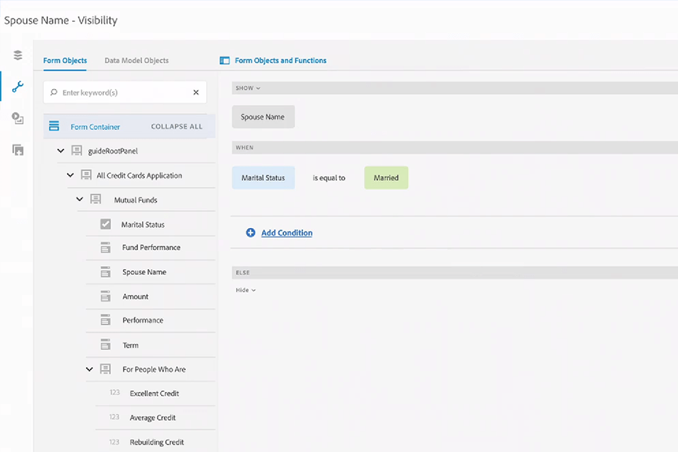Select Amount in the tree
The width and height of the screenshot is (678, 452).
point(136,297)
